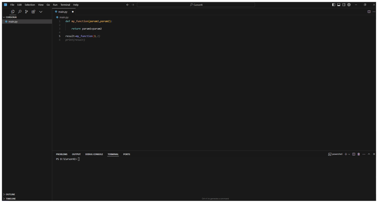
Task: Close main.py tab via unsaved dot
Action: click(73, 12)
